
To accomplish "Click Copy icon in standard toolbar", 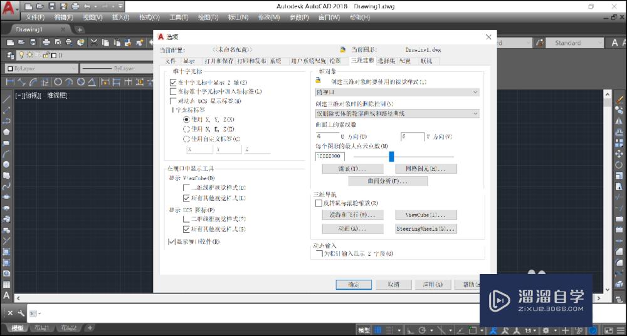I will (105, 43).
